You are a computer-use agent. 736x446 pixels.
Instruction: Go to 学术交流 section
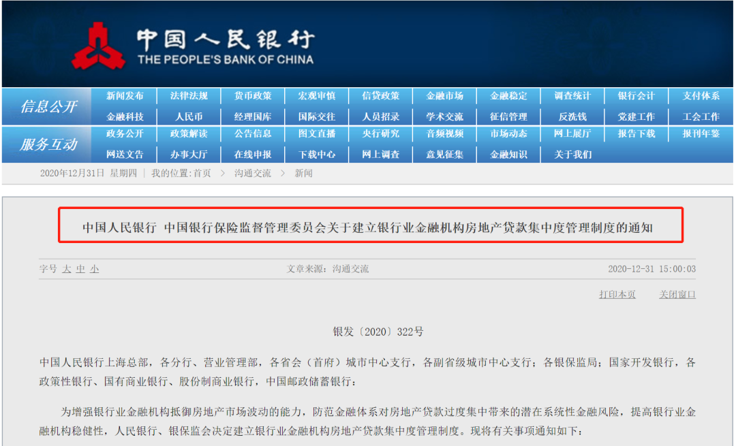click(444, 116)
